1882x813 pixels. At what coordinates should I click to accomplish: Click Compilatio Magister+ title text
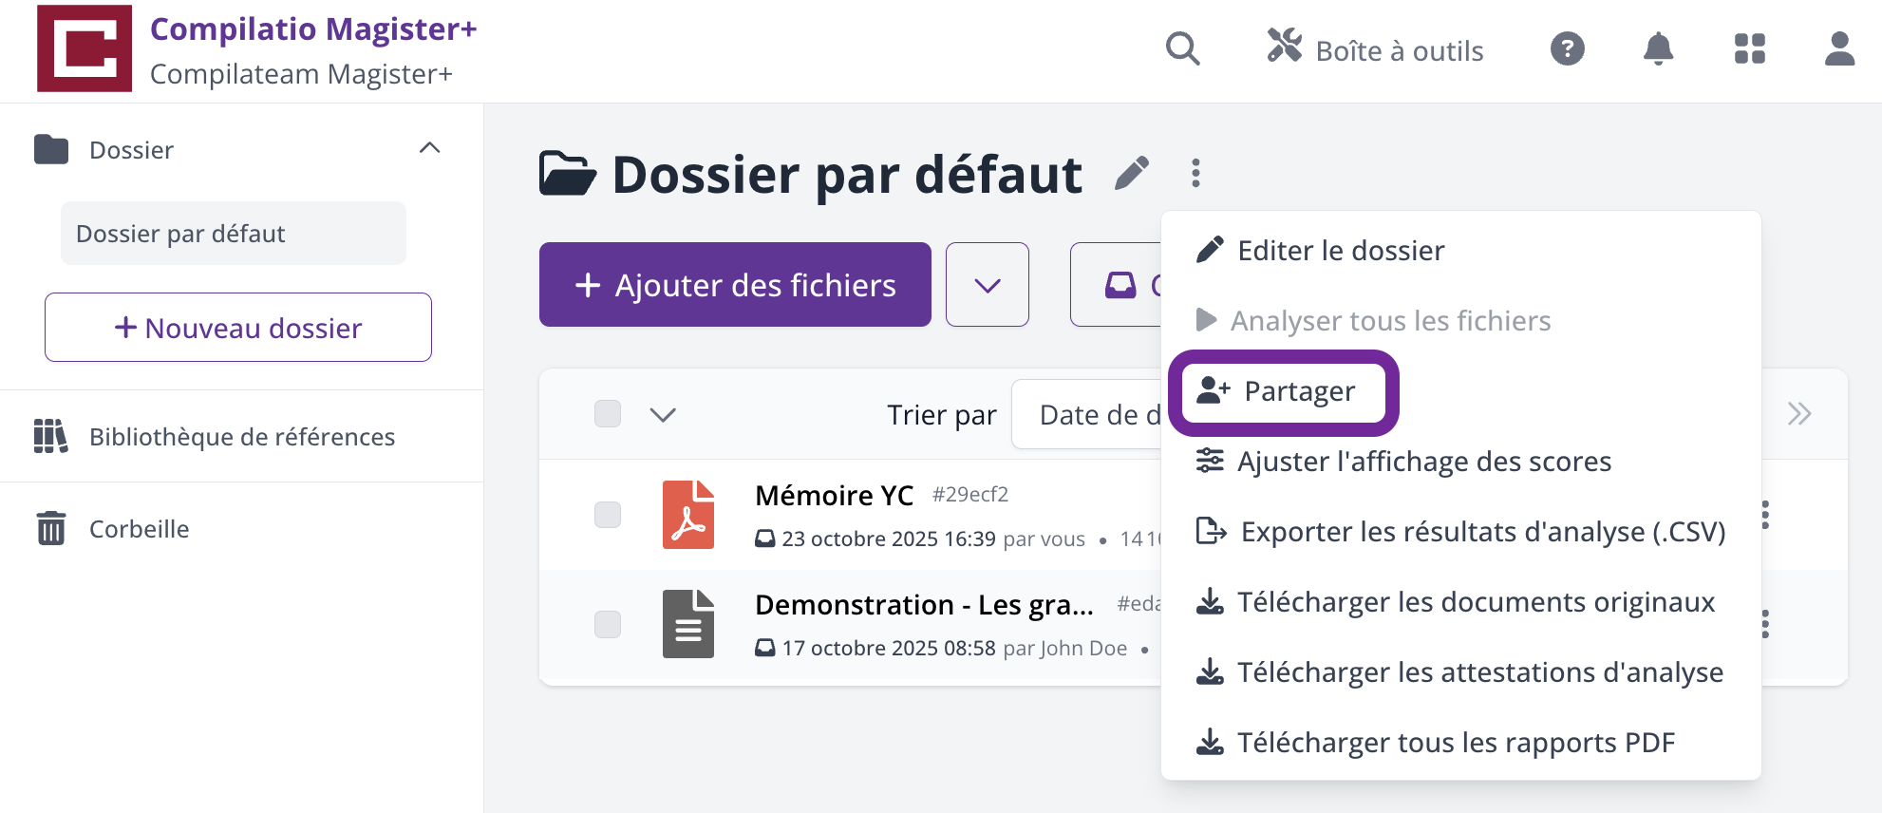(x=313, y=29)
